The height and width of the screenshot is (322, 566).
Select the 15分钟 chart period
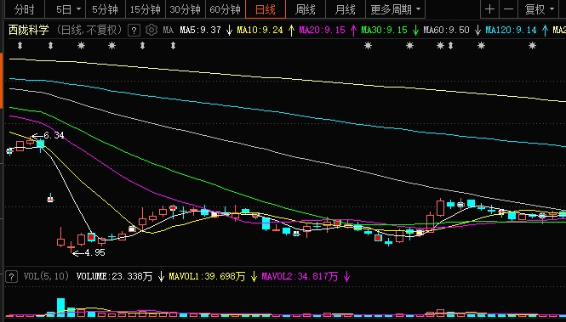(145, 9)
